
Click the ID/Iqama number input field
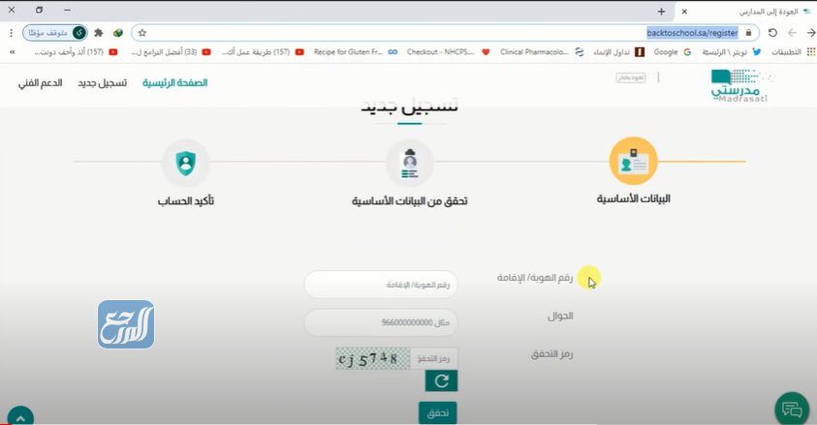[381, 285]
